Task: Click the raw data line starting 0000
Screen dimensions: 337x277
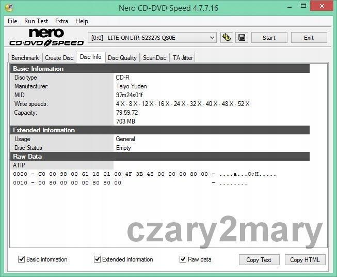Action: tap(145, 174)
